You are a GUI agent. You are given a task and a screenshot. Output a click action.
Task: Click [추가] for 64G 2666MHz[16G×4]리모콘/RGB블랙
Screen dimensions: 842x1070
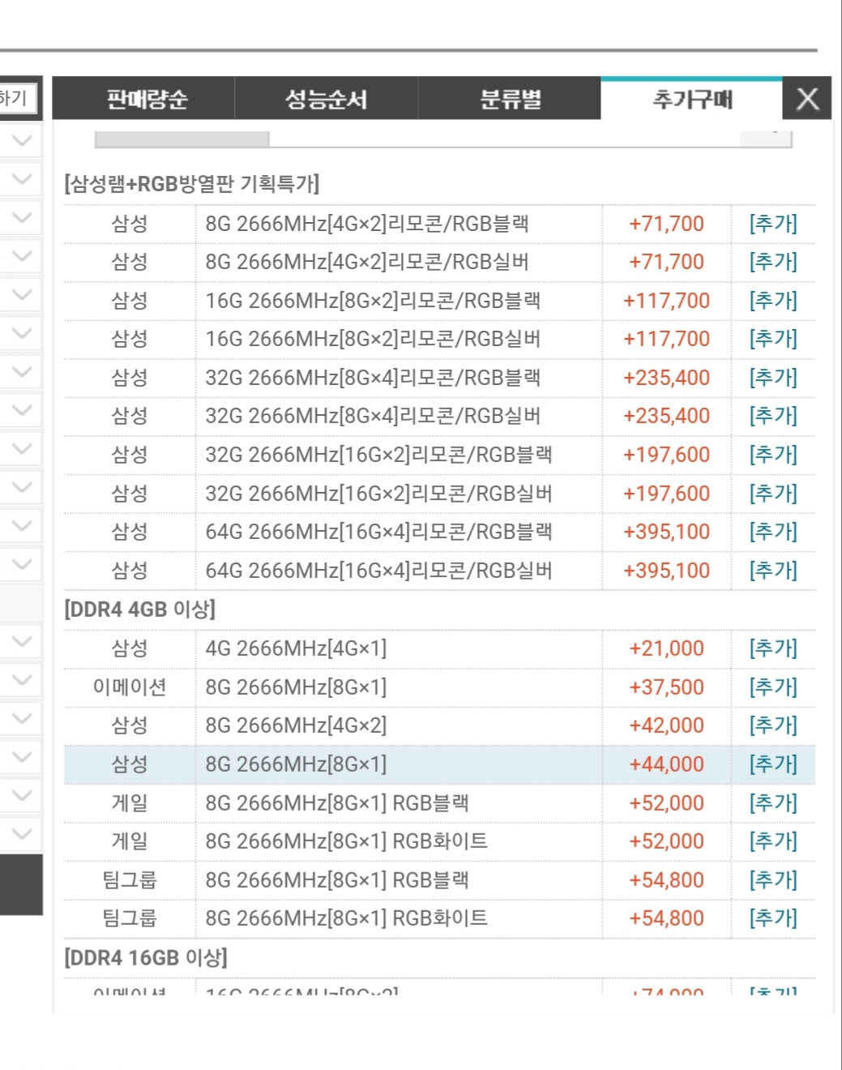click(773, 532)
